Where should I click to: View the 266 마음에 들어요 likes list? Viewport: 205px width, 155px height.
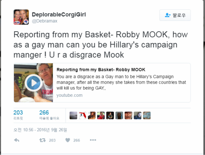tap(49, 115)
